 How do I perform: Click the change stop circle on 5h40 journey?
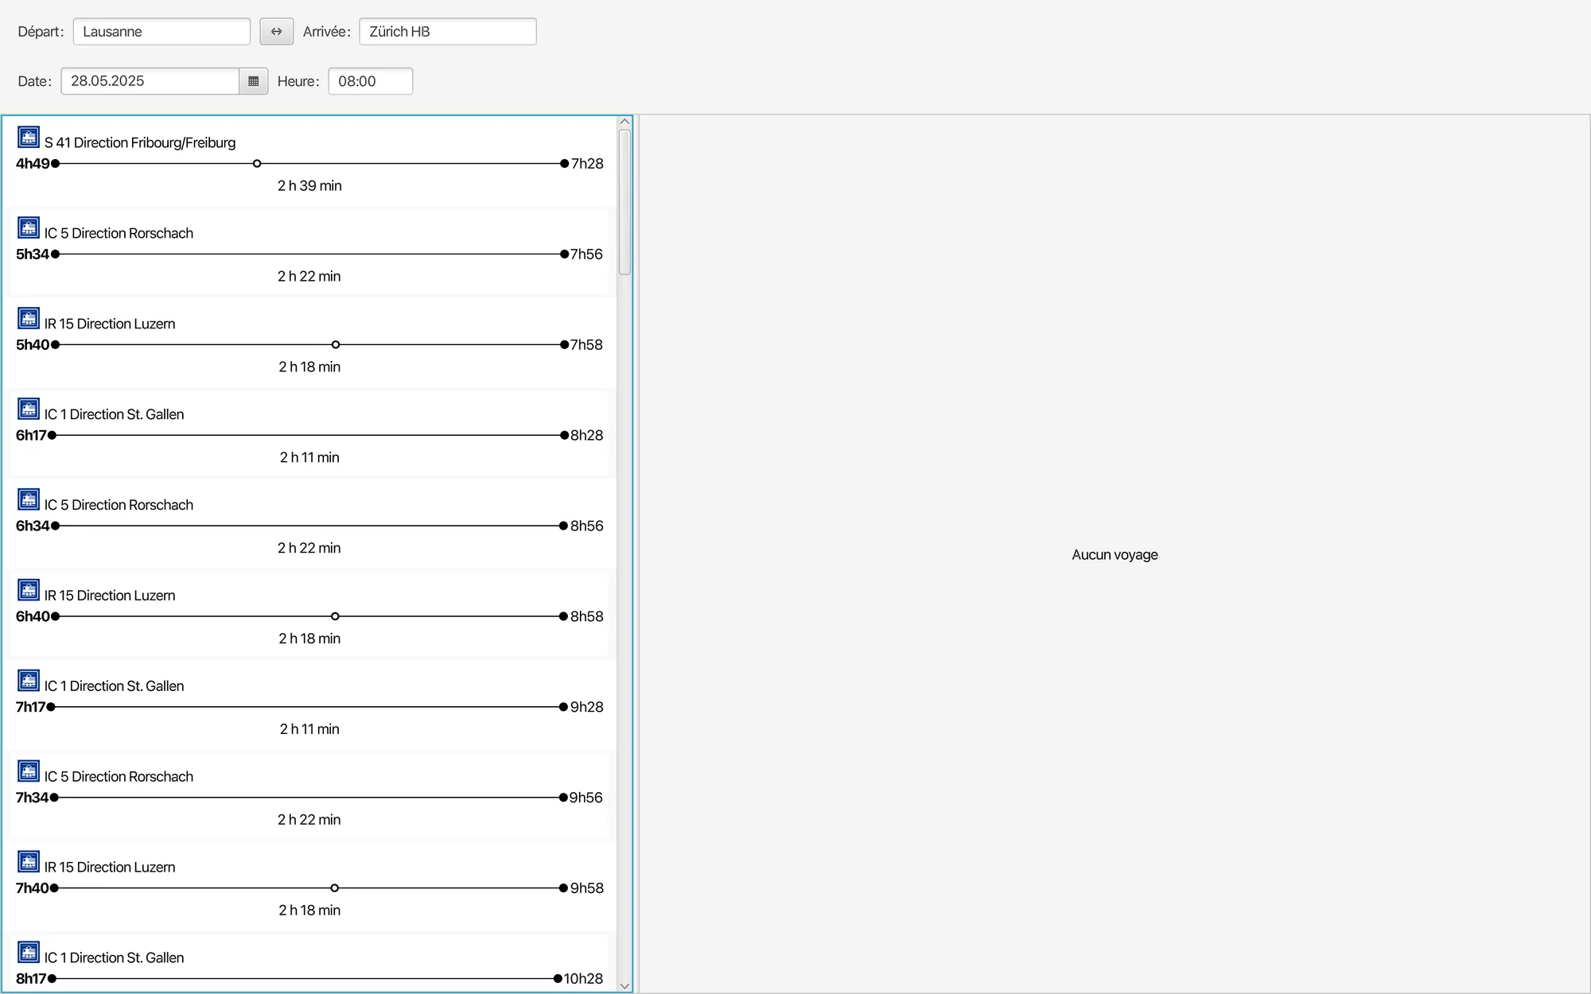(336, 345)
